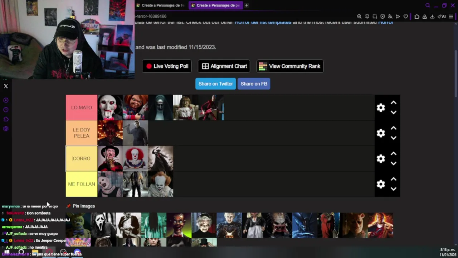Move LE DOY PELEA tier up
The width and height of the screenshot is (458, 258).
394,128
